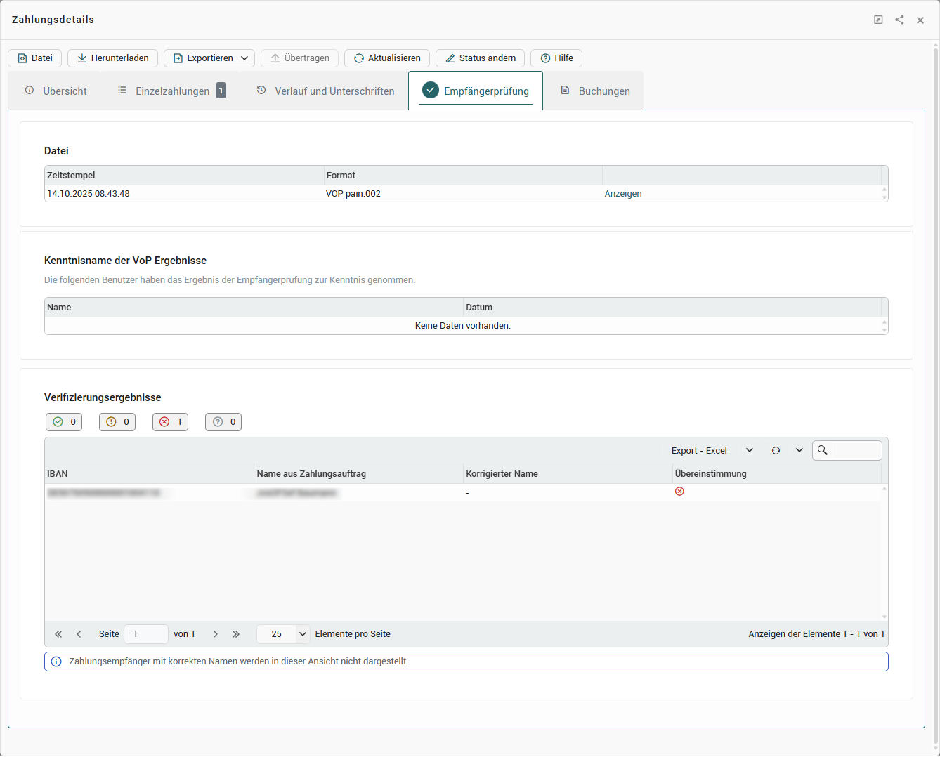Sort by Name aus Zahlungsauftrag column header
This screenshot has height=757, width=940.
[358, 474]
